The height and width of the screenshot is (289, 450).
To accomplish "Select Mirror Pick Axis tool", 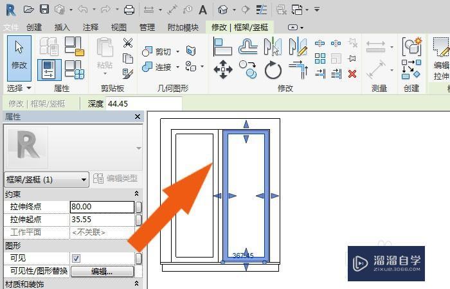I will (x=273, y=46).
